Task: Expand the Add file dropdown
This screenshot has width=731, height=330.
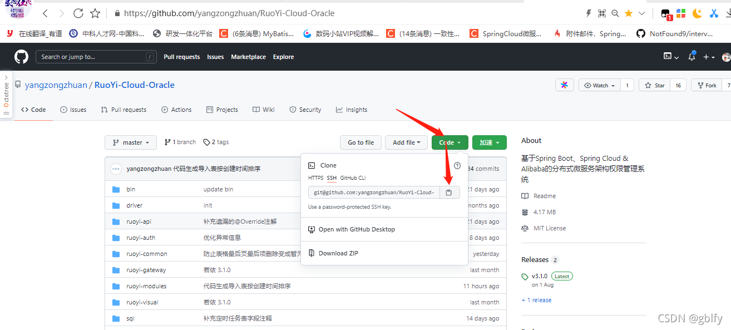Action: pyautogui.click(x=406, y=142)
